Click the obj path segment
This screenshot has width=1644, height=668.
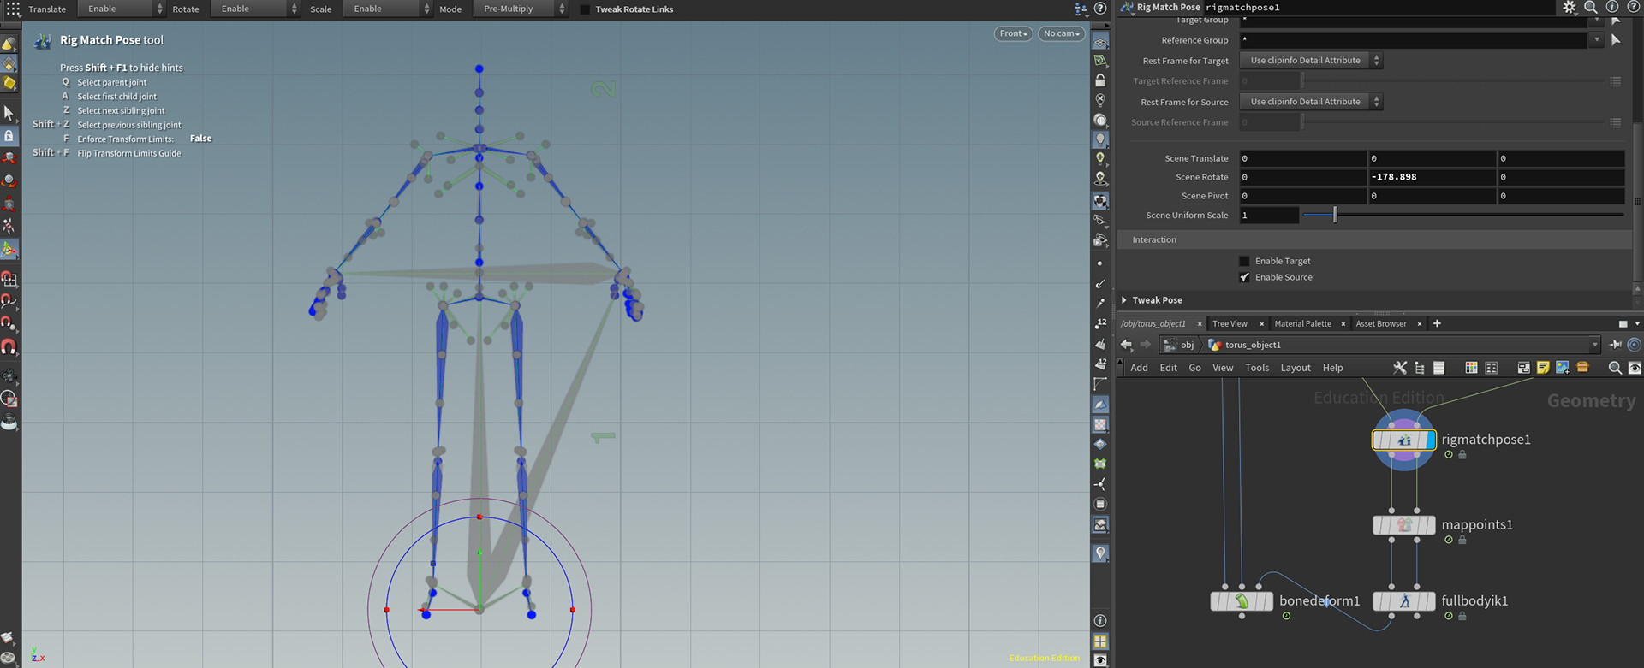[x=1179, y=345]
